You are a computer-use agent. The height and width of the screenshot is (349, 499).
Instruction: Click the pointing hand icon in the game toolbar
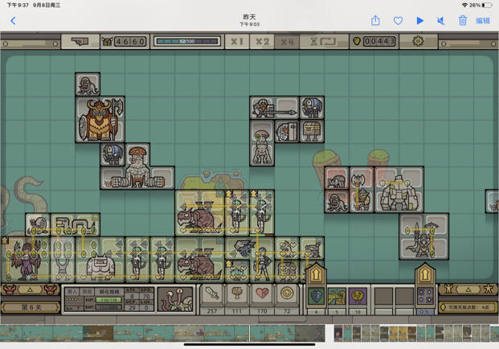tap(80, 41)
